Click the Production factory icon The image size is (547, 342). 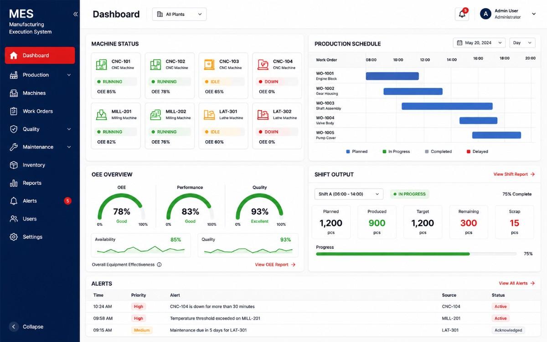point(14,75)
